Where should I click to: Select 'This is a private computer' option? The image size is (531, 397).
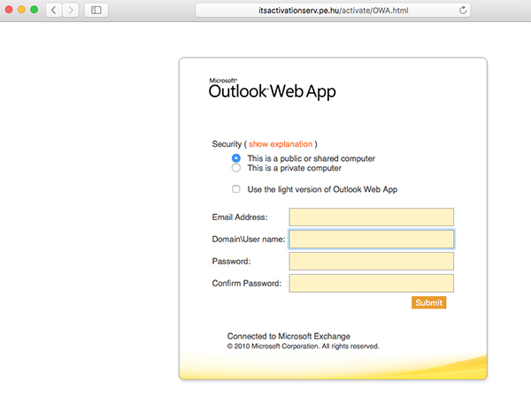(236, 168)
